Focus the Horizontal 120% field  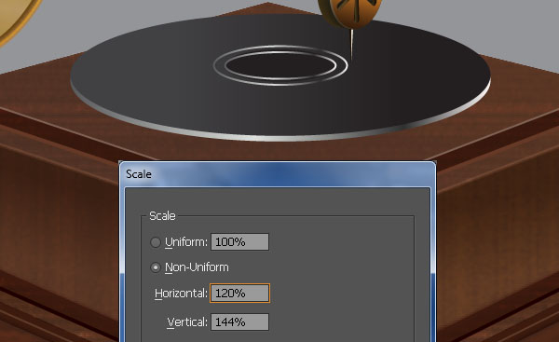[x=239, y=294]
